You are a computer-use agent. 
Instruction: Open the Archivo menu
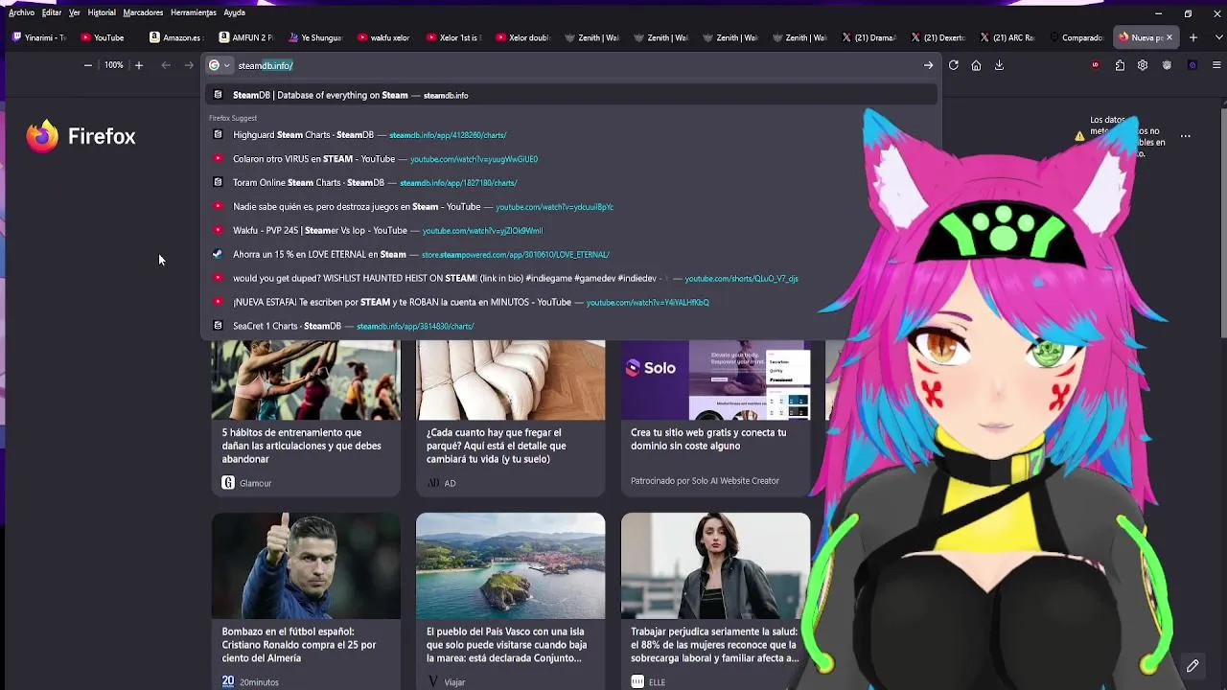click(x=21, y=12)
